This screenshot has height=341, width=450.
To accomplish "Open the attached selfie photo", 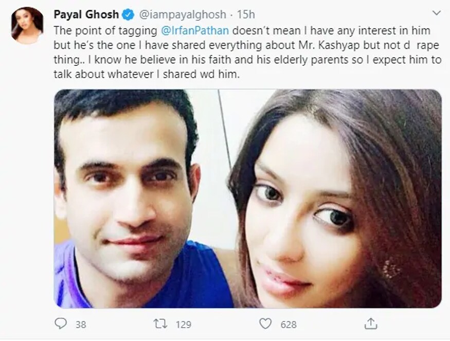I will pyautogui.click(x=247, y=198).
